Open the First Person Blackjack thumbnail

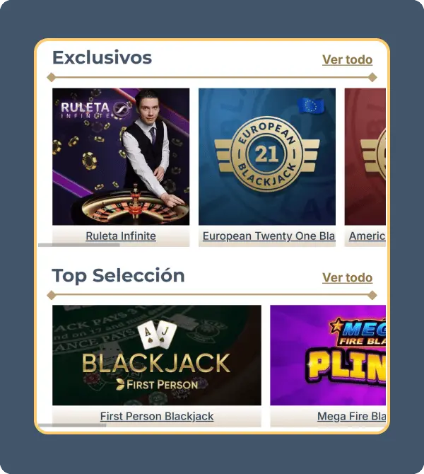coord(157,355)
